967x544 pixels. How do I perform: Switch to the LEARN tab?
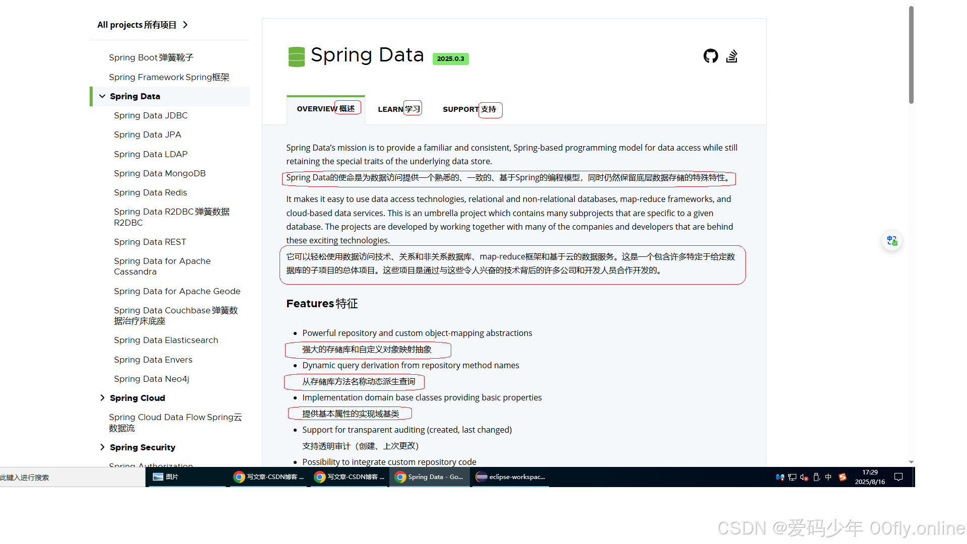click(399, 109)
